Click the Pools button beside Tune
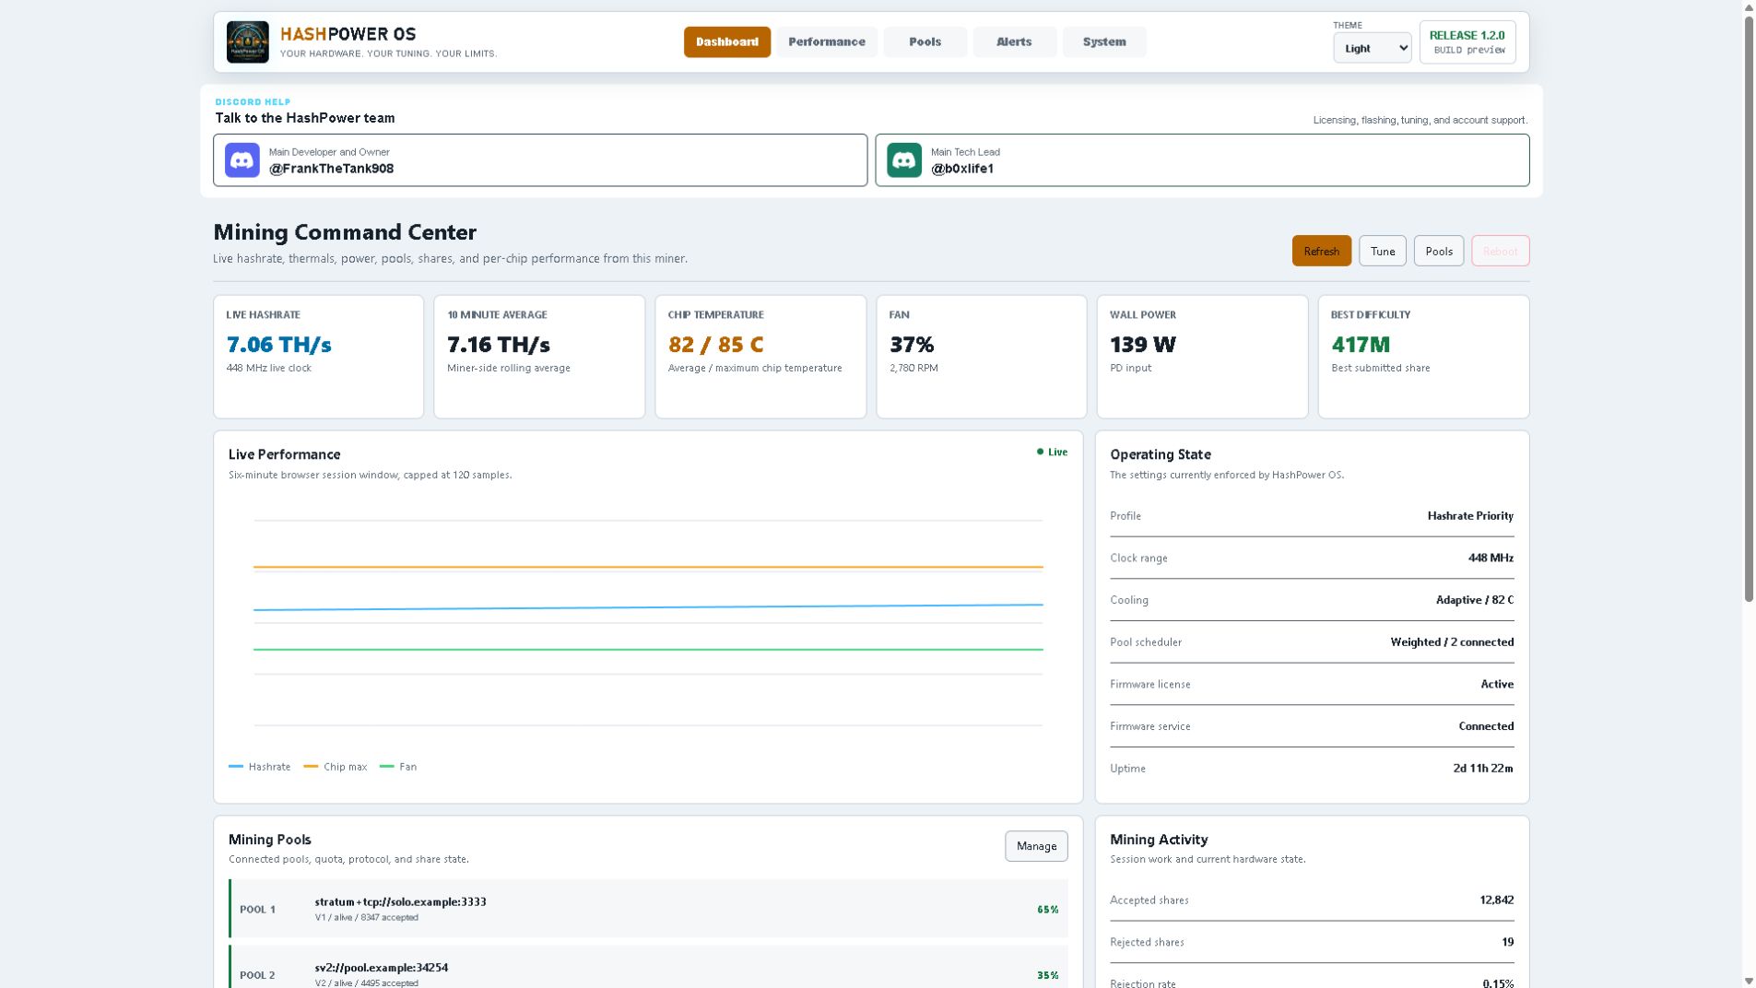 tap(1438, 252)
